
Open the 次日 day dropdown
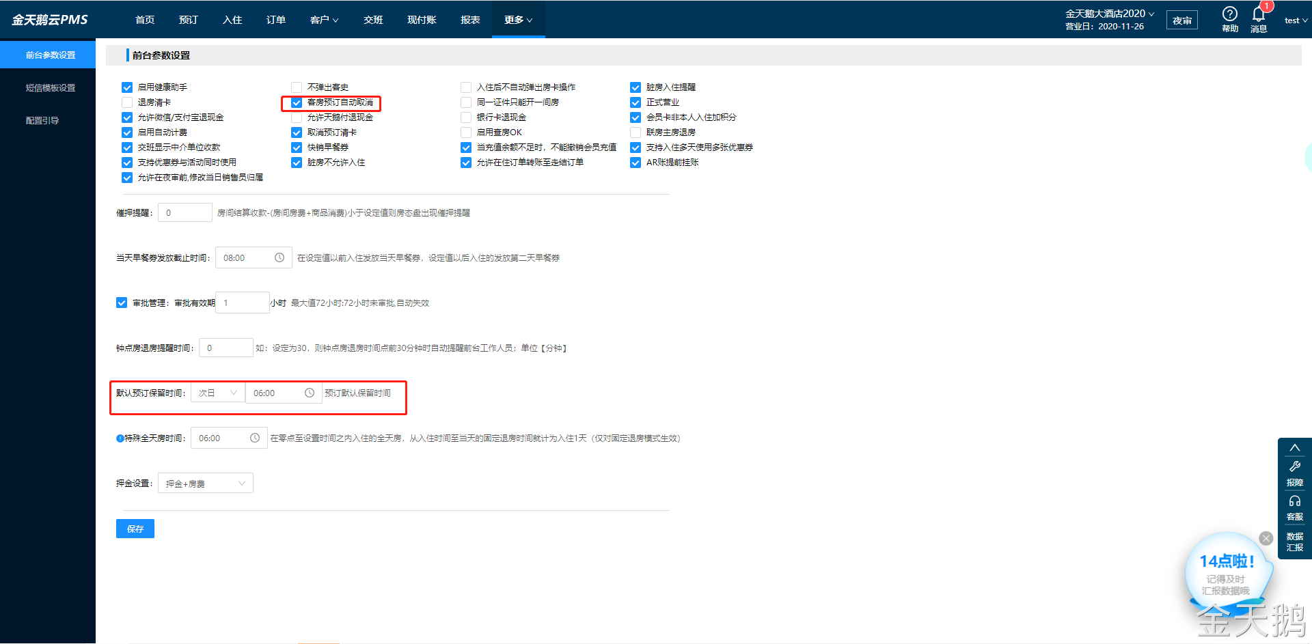click(218, 393)
